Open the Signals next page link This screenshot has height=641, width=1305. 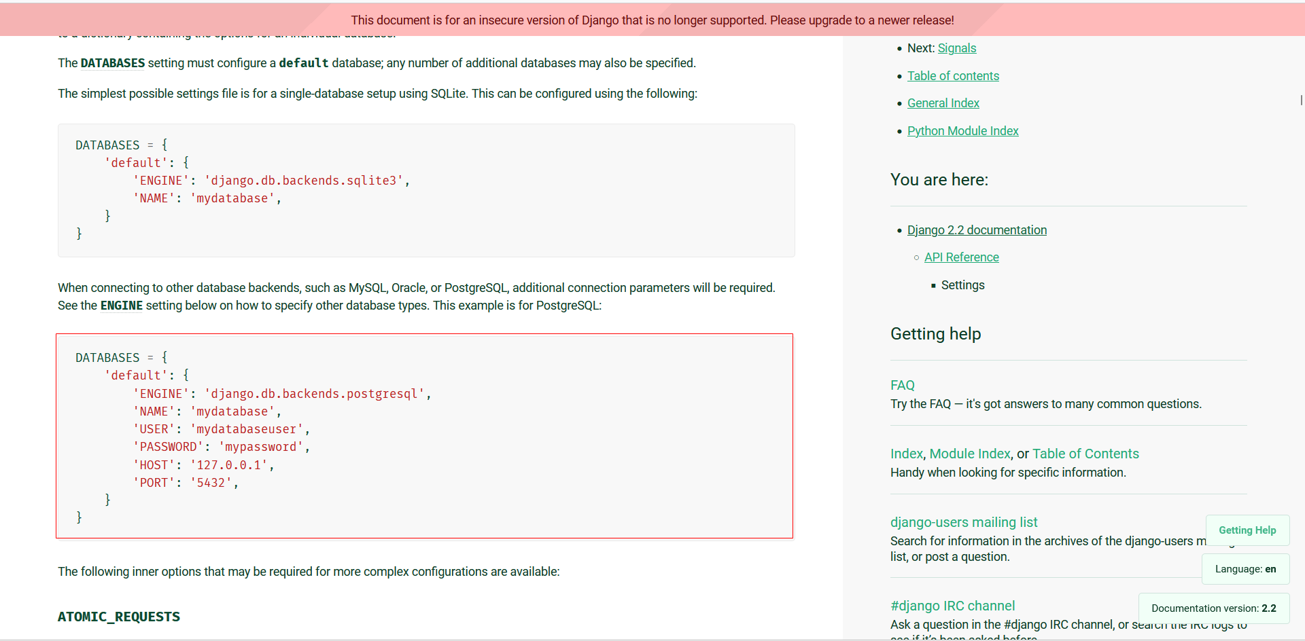956,48
